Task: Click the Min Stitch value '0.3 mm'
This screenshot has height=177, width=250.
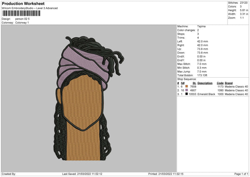Action: (x=202, y=68)
